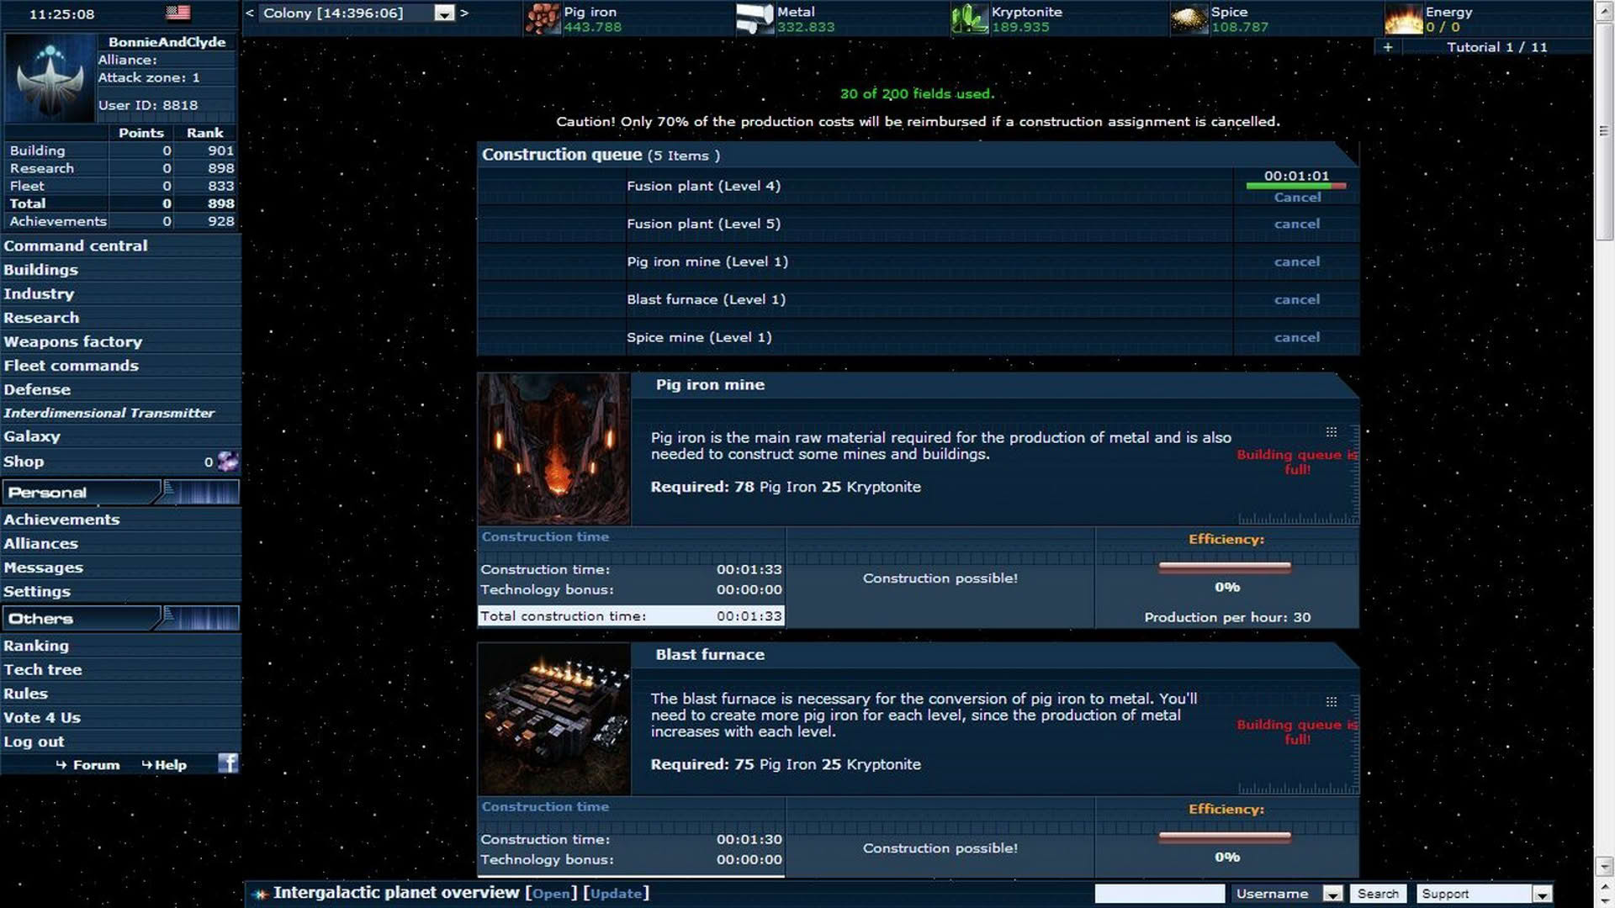Click the Pig iron mine image

pos(553,449)
